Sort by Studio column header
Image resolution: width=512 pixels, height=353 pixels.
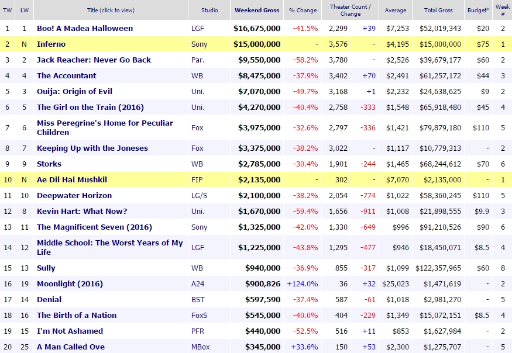[x=209, y=10]
